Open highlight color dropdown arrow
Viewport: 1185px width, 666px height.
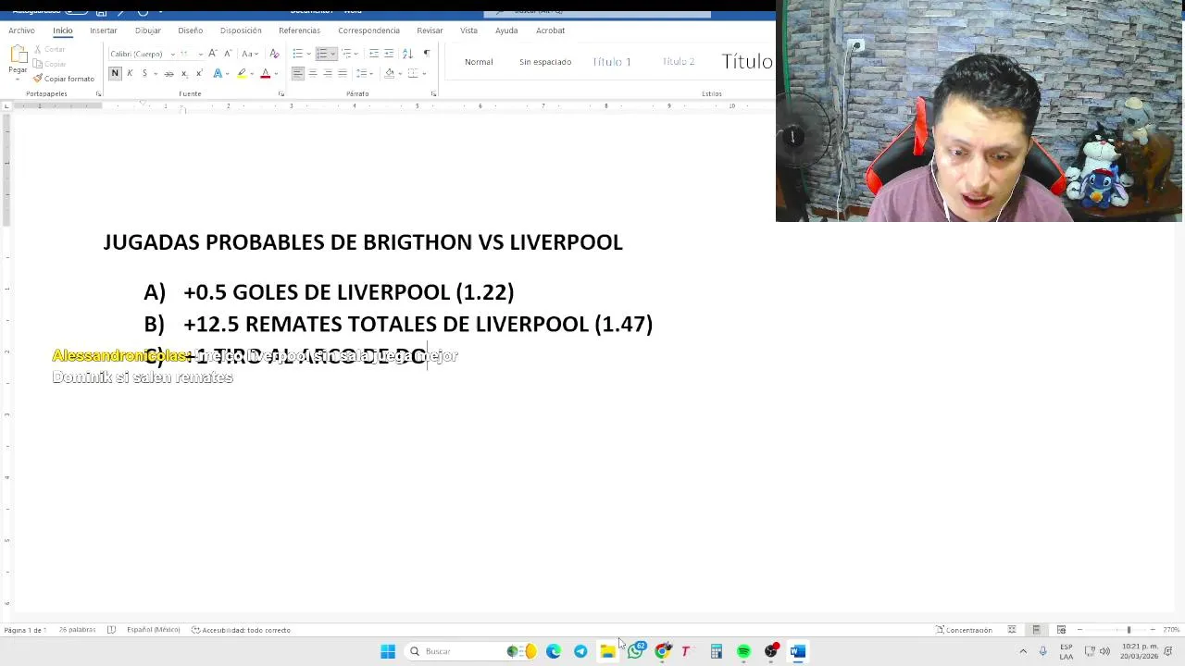pos(252,73)
